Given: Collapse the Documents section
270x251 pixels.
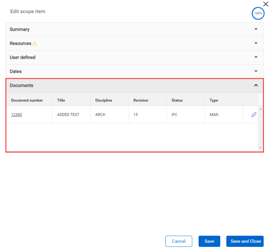Looking at the screenshot, I should point(256,85).
